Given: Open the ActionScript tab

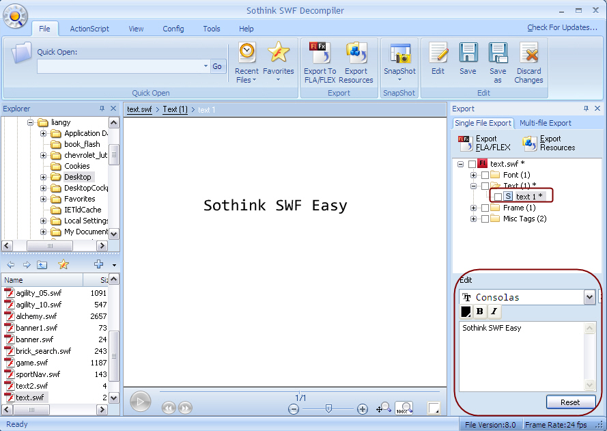Looking at the screenshot, I should tap(89, 29).
